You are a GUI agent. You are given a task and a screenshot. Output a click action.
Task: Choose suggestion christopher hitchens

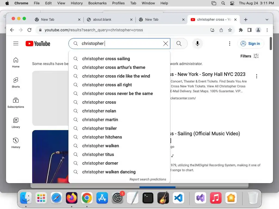(x=119, y=137)
